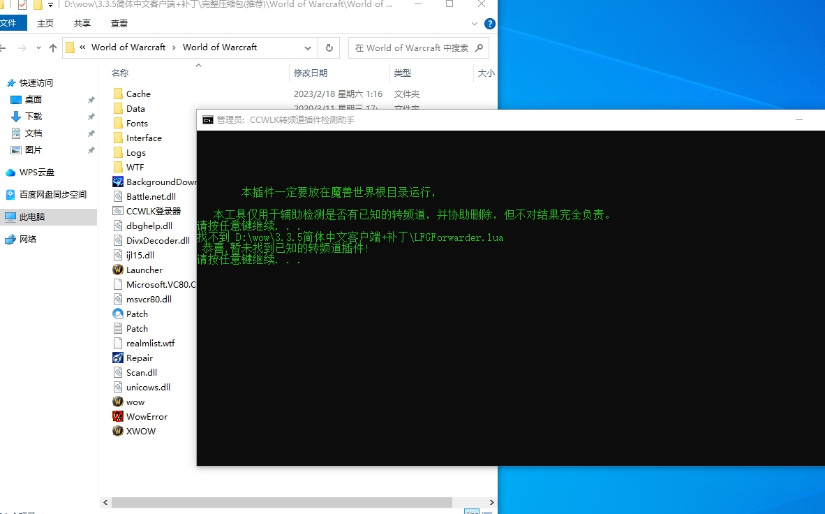The width and height of the screenshot is (825, 514).
Task: Unpin 下载 from quick access
Action: click(90, 117)
